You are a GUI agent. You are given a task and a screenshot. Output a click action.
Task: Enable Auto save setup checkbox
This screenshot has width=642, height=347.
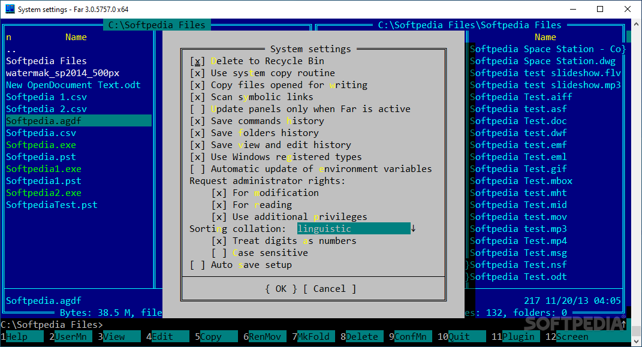197,265
